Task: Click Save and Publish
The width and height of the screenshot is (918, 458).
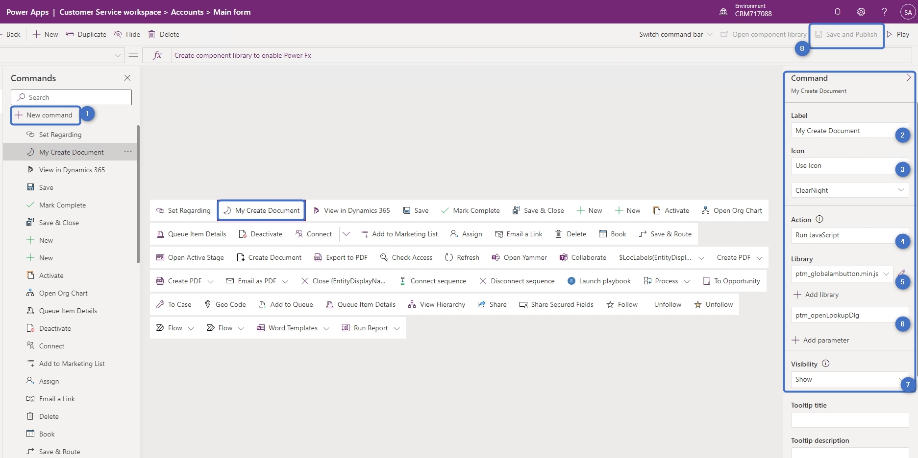Action: [846, 34]
